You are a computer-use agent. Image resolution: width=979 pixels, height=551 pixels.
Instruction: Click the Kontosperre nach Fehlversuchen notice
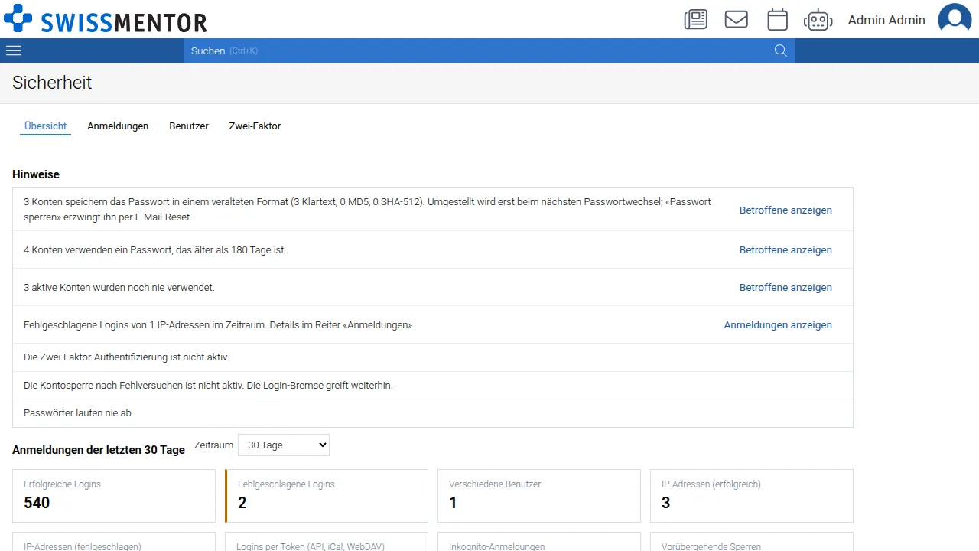(433, 386)
